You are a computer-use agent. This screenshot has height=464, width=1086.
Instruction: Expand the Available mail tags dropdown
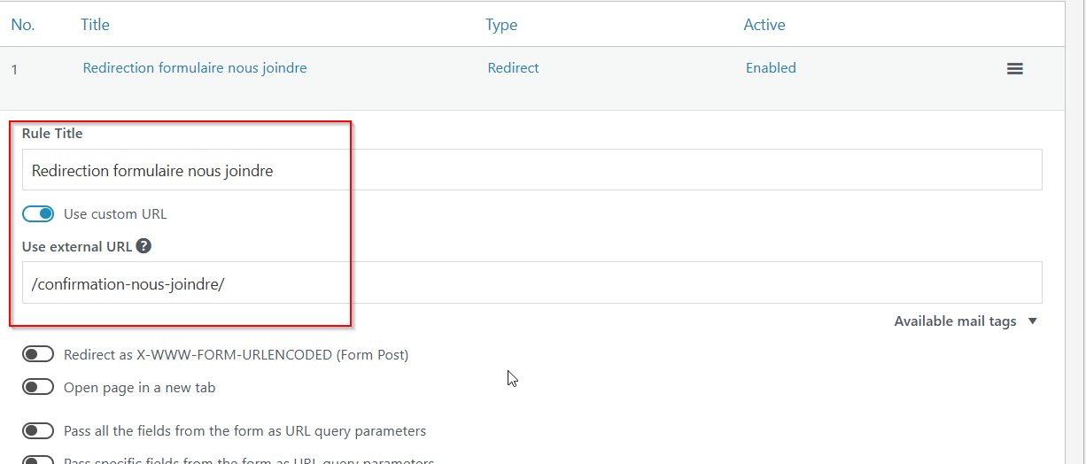965,321
